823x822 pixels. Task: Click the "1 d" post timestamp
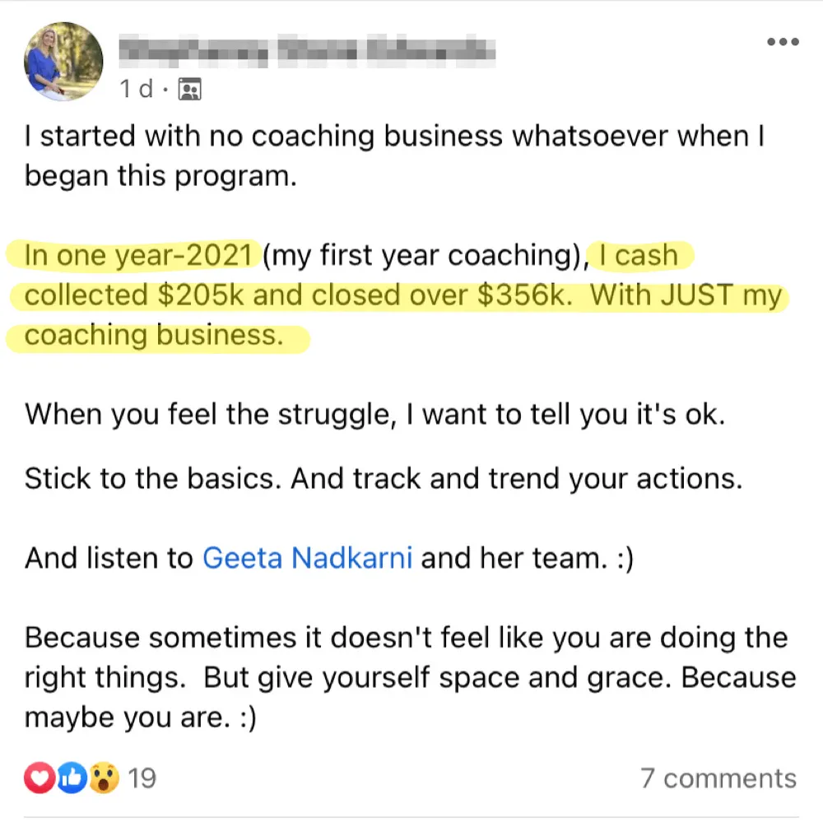[x=136, y=89]
